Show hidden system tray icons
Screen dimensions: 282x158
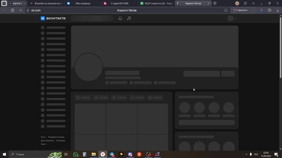pos(246,154)
